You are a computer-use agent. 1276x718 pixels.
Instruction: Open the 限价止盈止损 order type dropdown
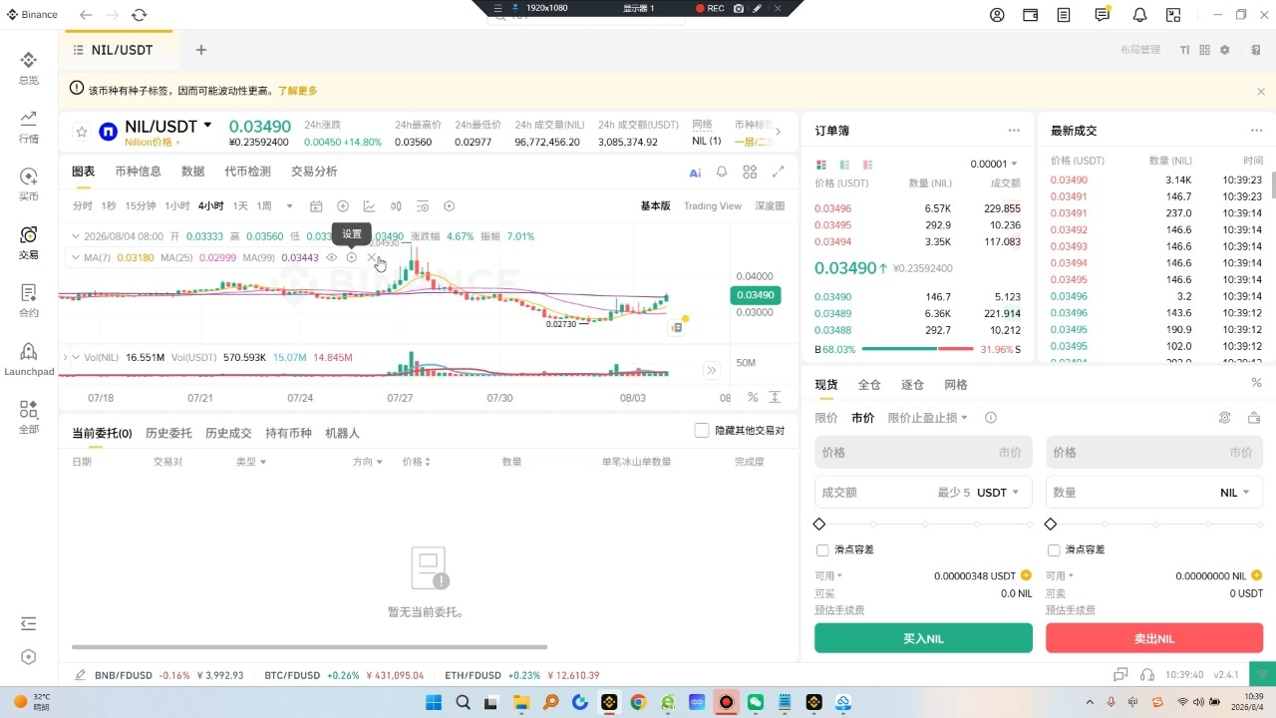coord(928,418)
